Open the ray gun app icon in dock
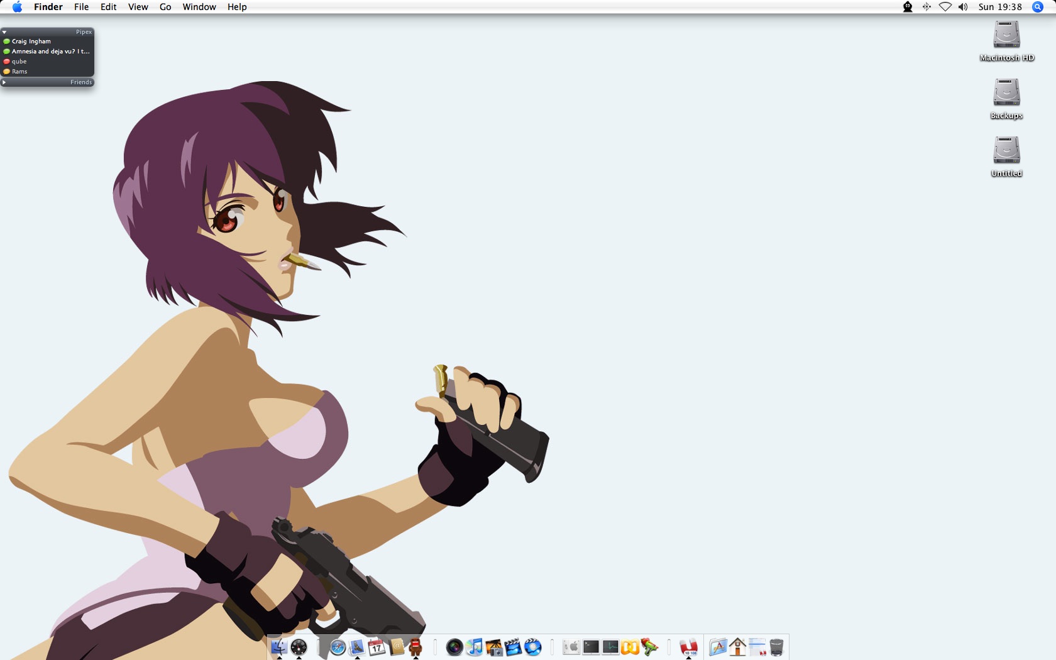1056x660 pixels. 650,647
